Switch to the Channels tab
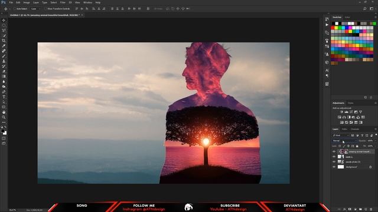The height and width of the screenshot is (212, 378). point(355,130)
